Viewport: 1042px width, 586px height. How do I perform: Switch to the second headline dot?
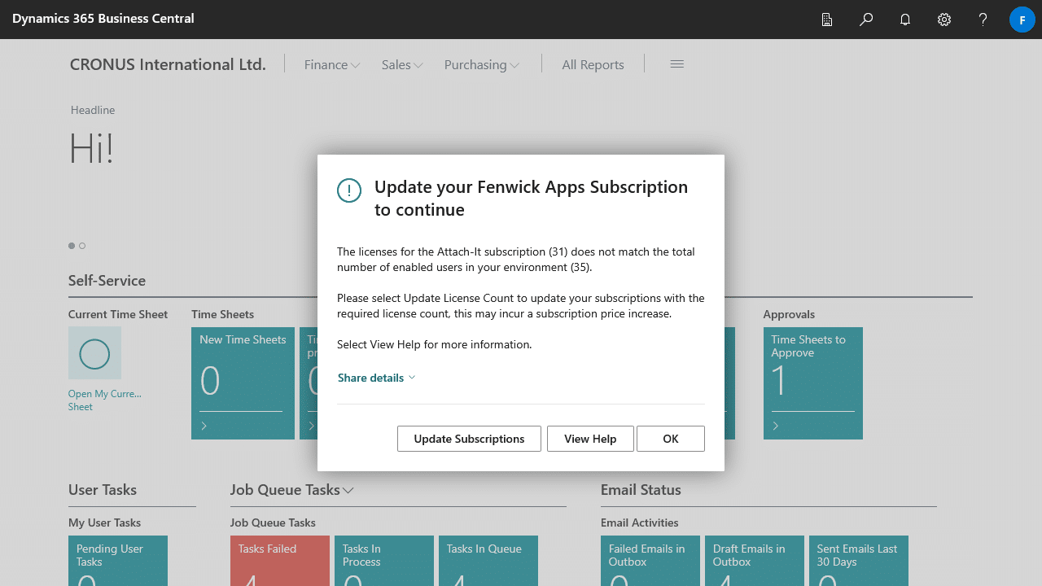pos(82,246)
